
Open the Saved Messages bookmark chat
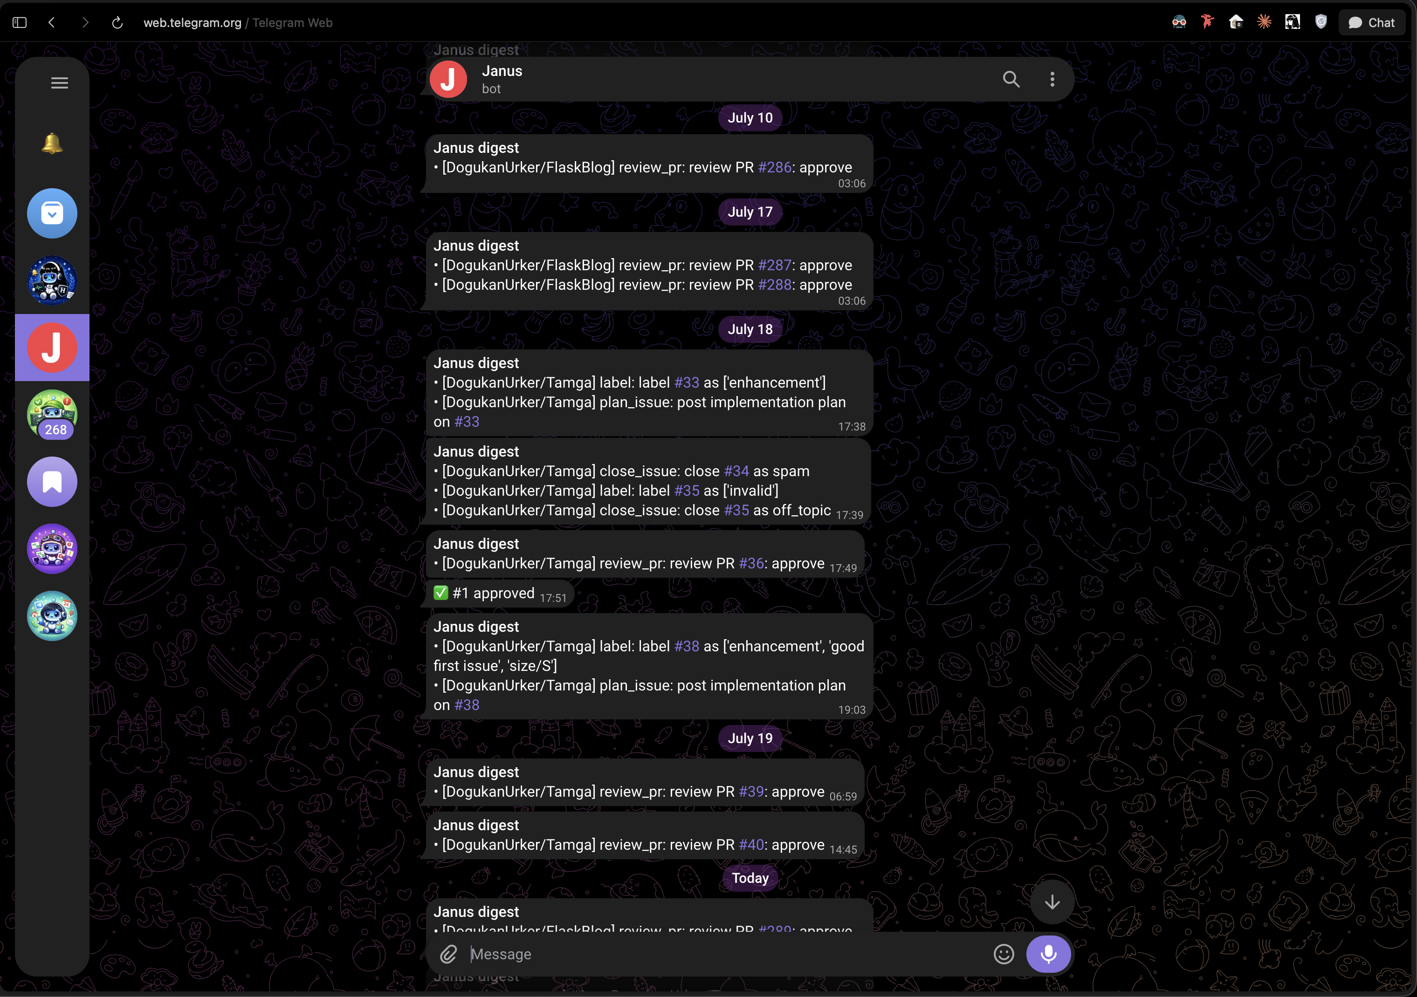pyautogui.click(x=53, y=482)
